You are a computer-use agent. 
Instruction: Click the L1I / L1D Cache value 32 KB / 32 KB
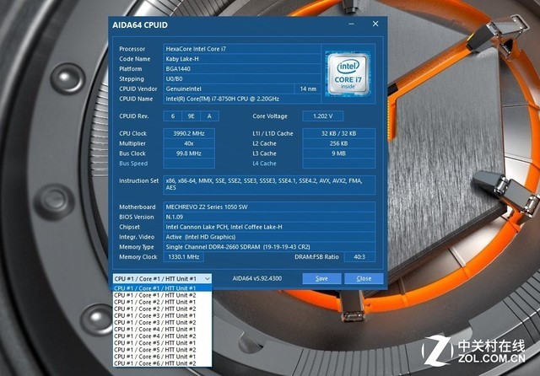coord(338,133)
